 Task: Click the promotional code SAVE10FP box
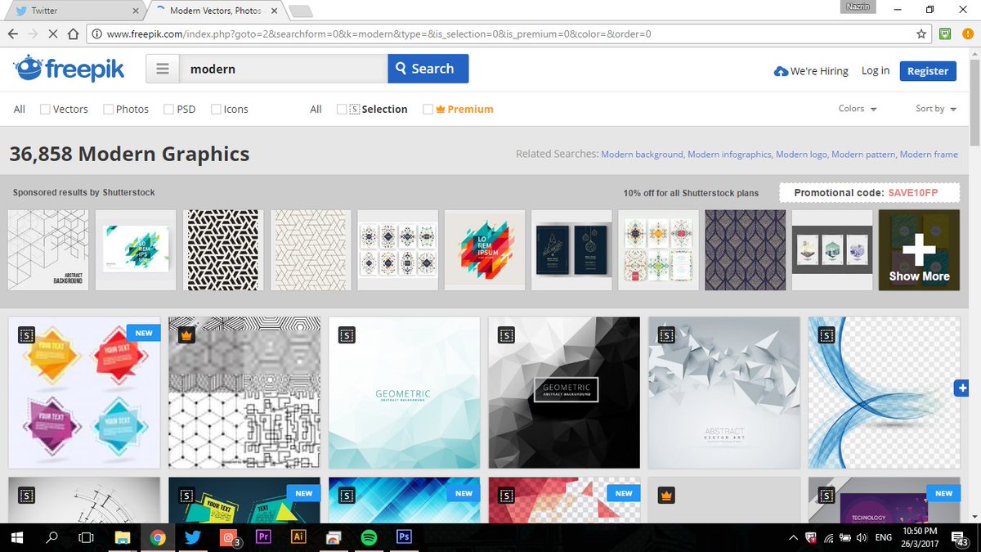(869, 193)
